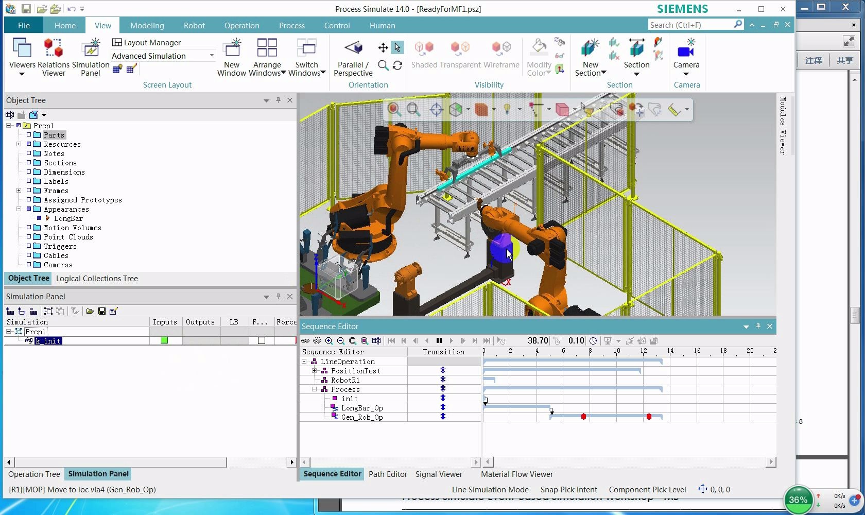Jump to simulation start
The width and height of the screenshot is (865, 515).
pos(391,340)
